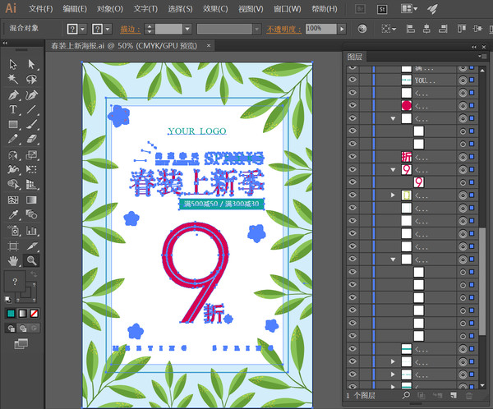Select the Selection tool (black arrow)
This screenshot has width=493, height=409.
[x=13, y=64]
